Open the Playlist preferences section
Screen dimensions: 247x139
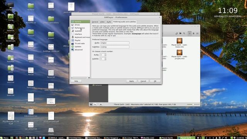click(80, 40)
